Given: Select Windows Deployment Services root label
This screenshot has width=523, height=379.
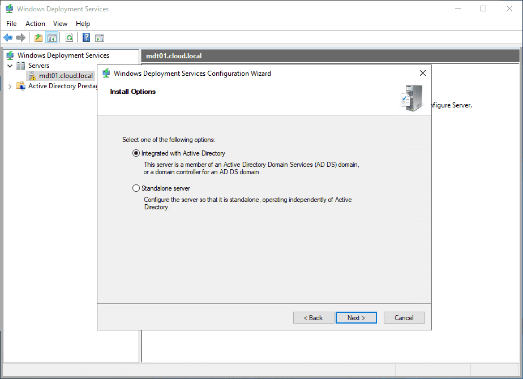Looking at the screenshot, I should click(63, 55).
